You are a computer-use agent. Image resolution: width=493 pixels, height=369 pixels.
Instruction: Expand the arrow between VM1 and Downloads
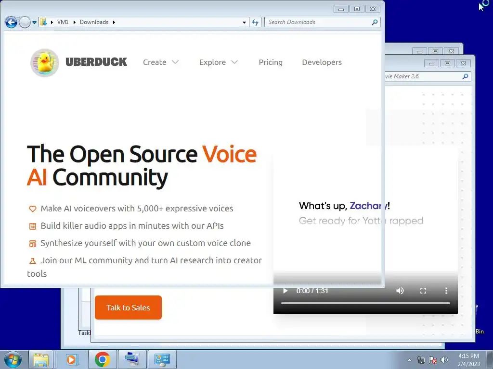[75, 22]
